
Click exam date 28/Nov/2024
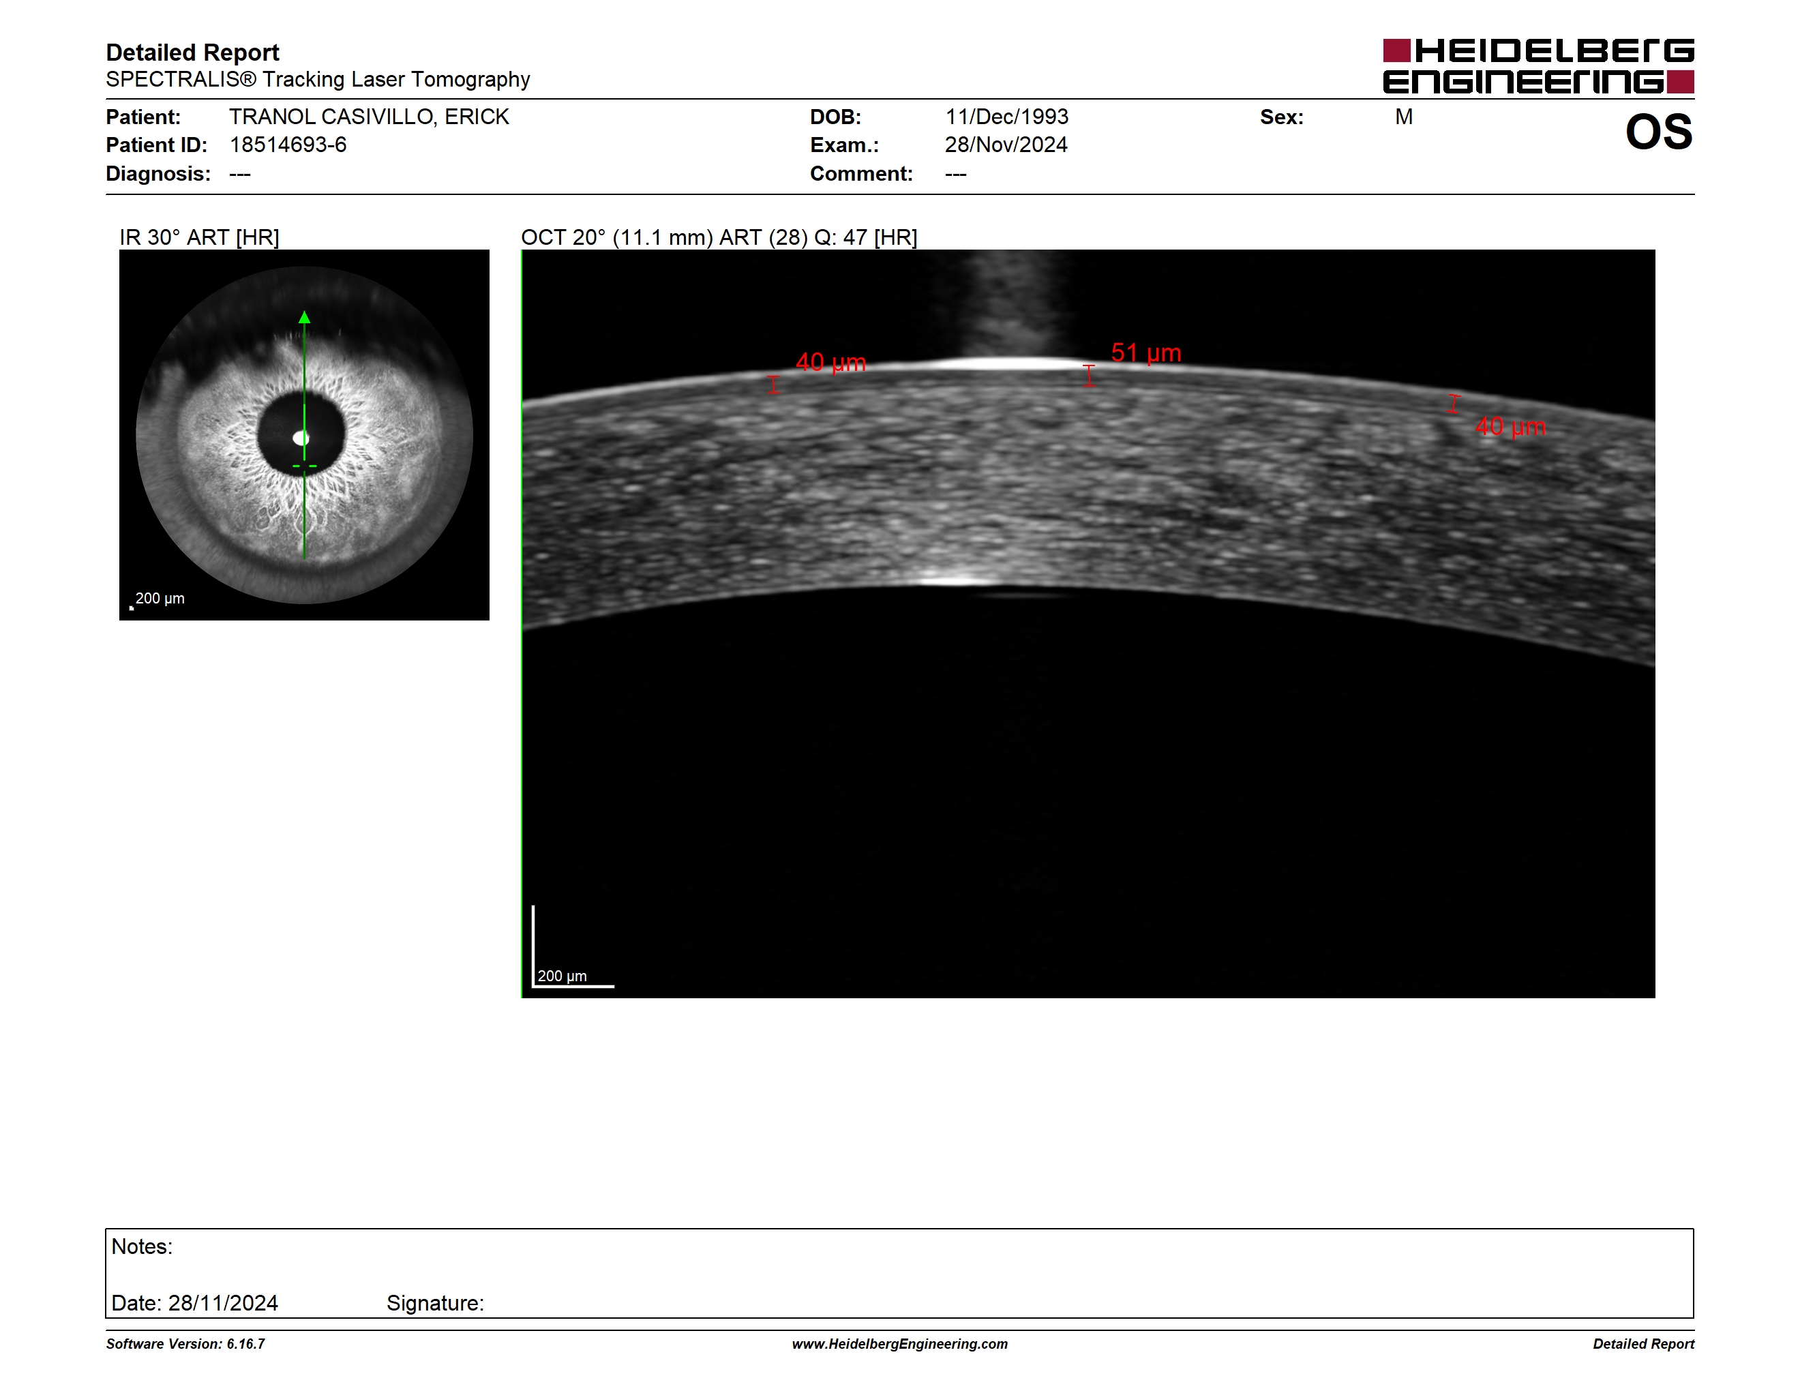click(x=1006, y=145)
